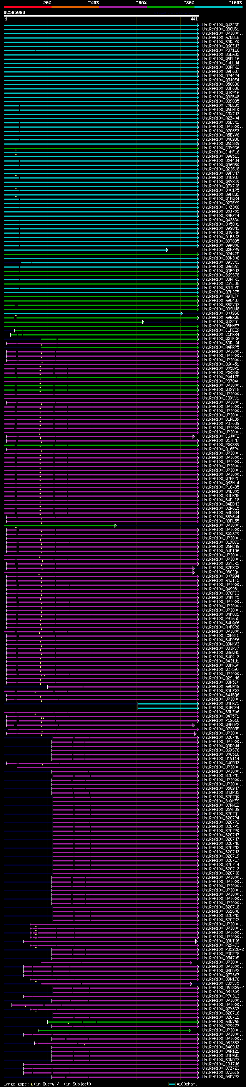
Task: Select the UniRef100_Q2I6J8 label
Action: 221,169
